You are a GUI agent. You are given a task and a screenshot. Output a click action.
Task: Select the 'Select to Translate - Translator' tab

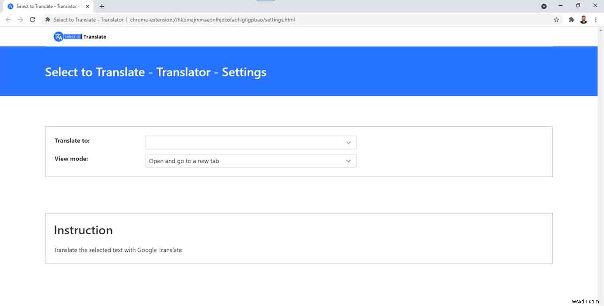tap(46, 6)
